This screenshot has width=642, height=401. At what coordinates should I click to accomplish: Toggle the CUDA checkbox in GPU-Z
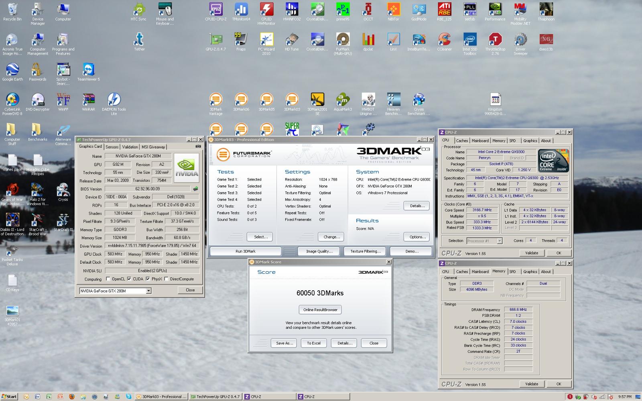coord(129,279)
